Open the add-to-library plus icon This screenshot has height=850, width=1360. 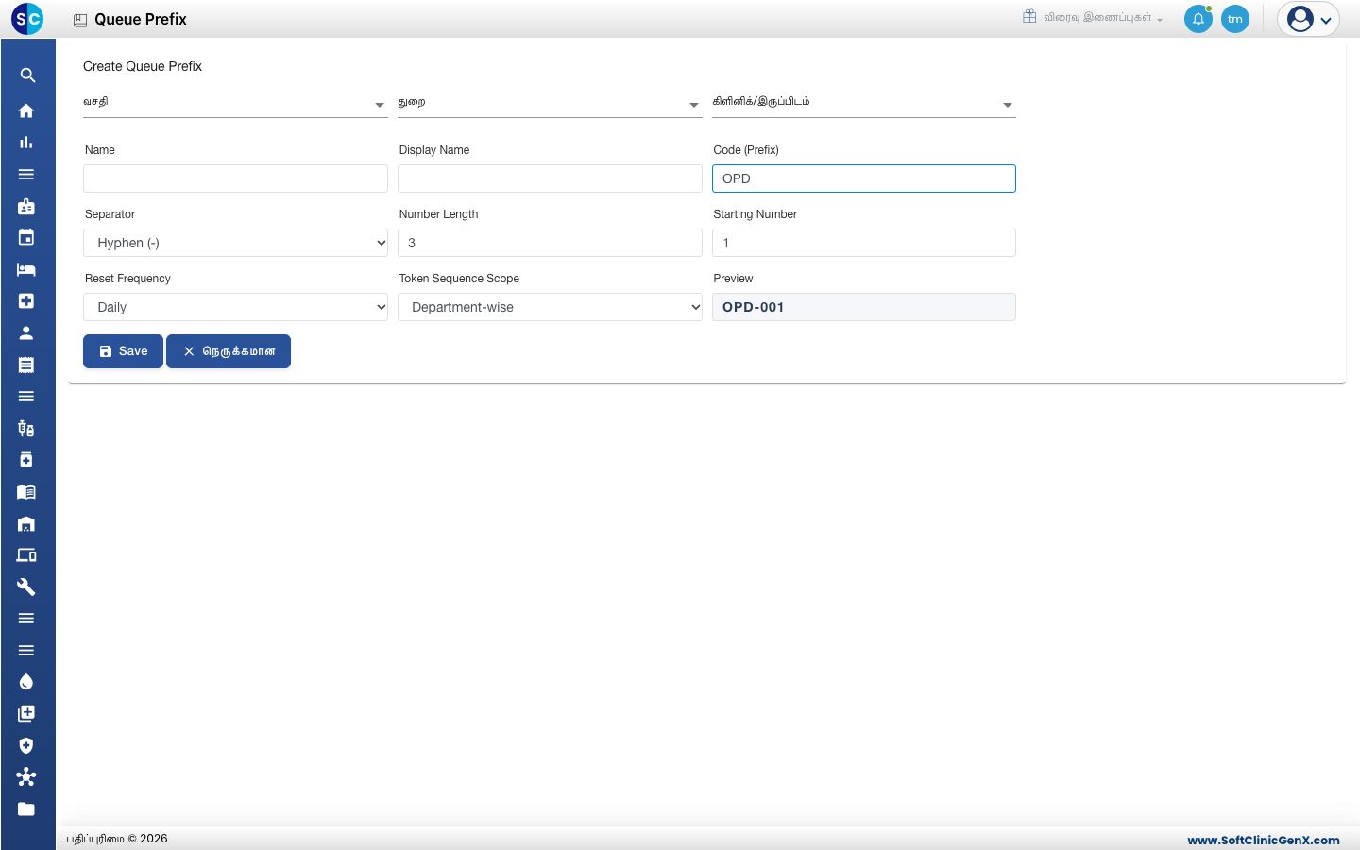[26, 713]
